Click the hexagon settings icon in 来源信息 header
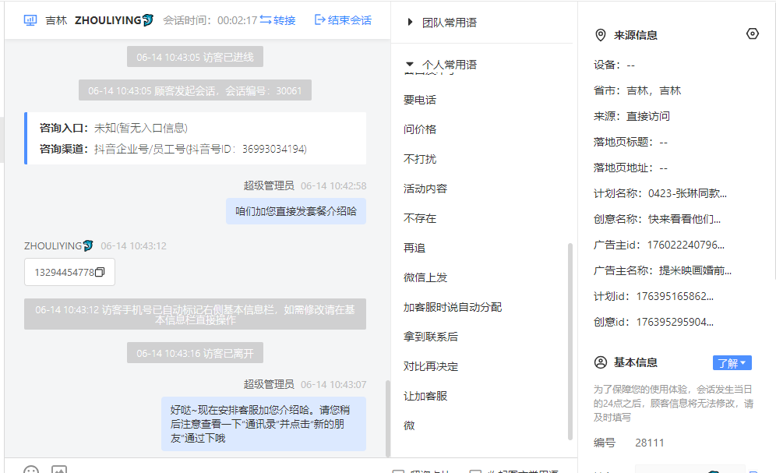Screen dimensions: 776x473 tap(753, 34)
